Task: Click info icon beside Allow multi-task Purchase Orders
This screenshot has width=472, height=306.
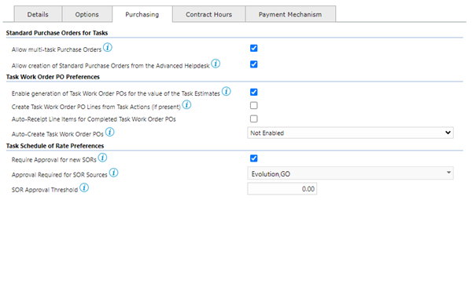Action: (108, 47)
